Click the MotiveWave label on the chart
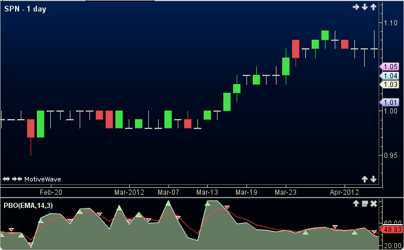The height and width of the screenshot is (250, 404). pos(43,179)
